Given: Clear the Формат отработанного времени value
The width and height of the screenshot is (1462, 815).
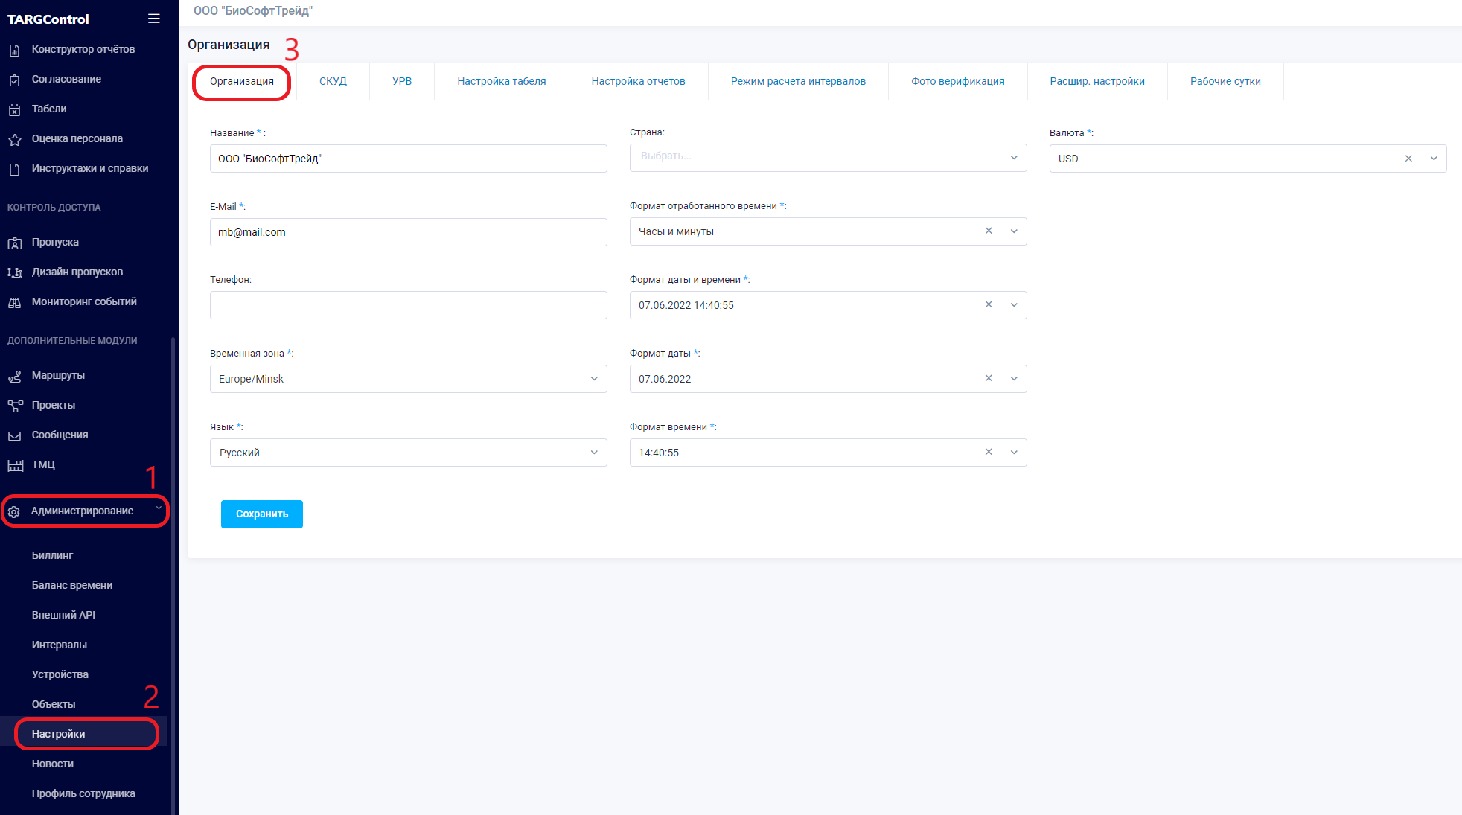Looking at the screenshot, I should pyautogui.click(x=989, y=231).
